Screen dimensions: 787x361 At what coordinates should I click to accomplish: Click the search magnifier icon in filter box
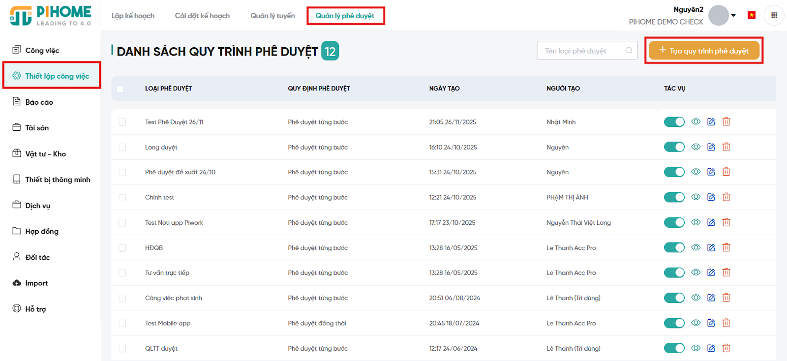[x=629, y=51]
